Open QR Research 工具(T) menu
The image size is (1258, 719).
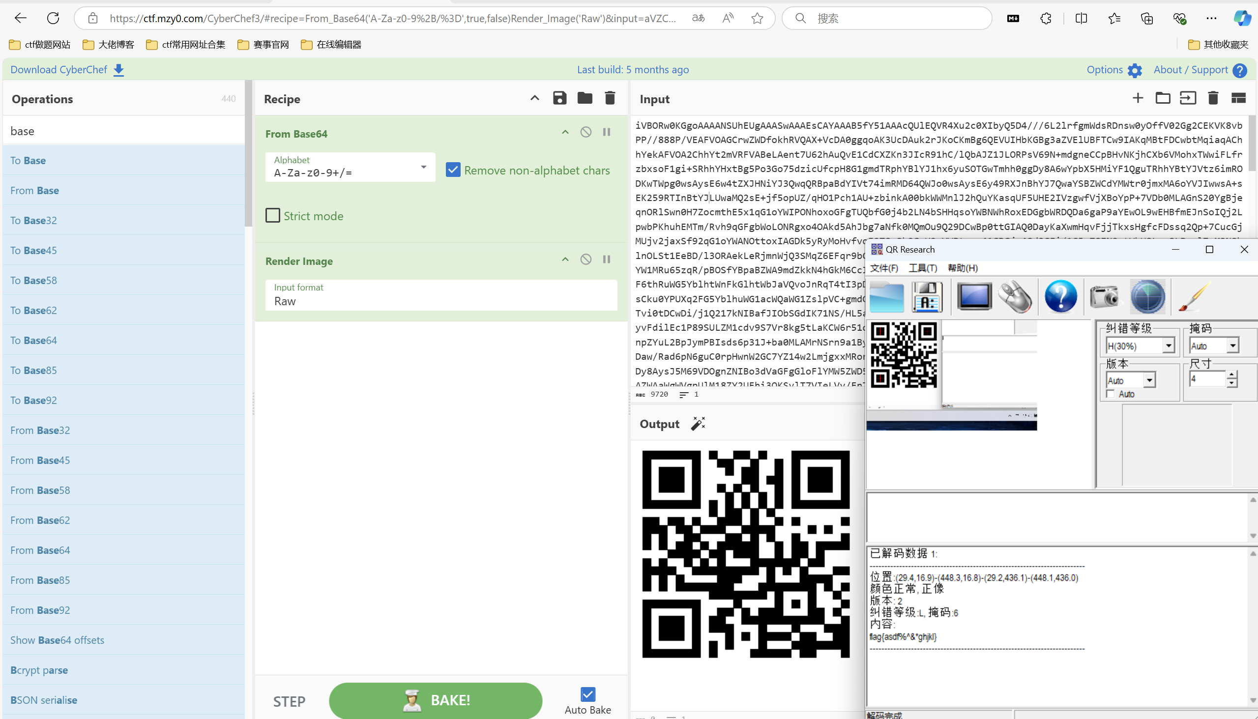[x=923, y=268]
